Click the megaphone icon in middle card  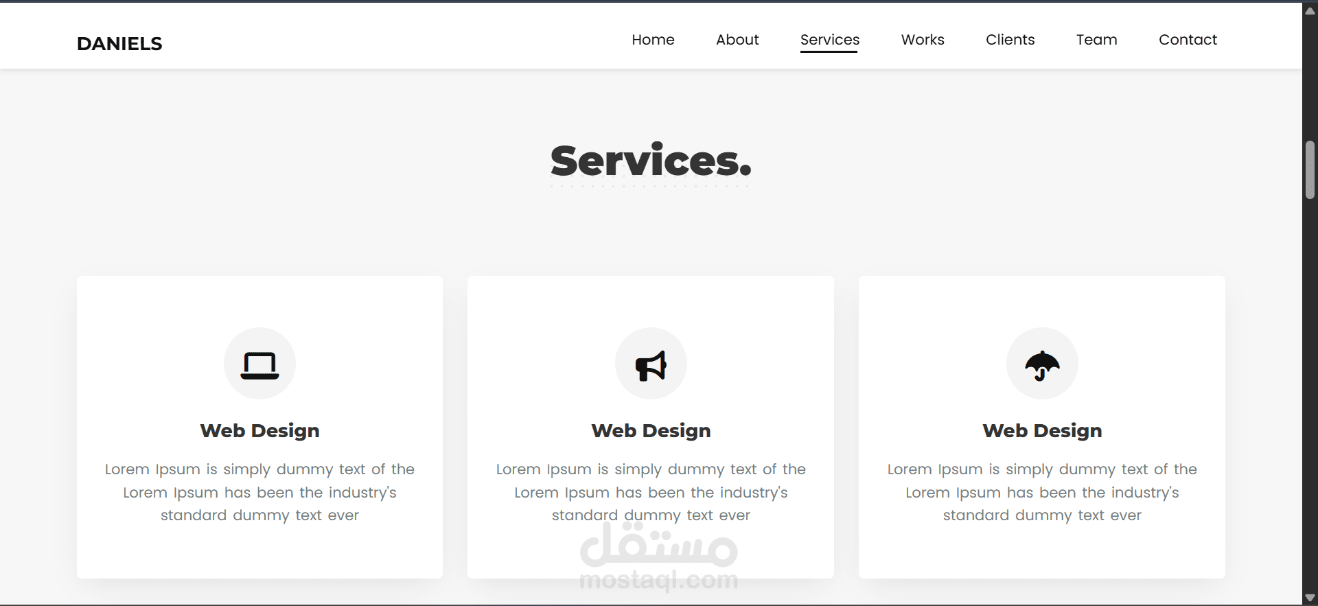tap(651, 365)
